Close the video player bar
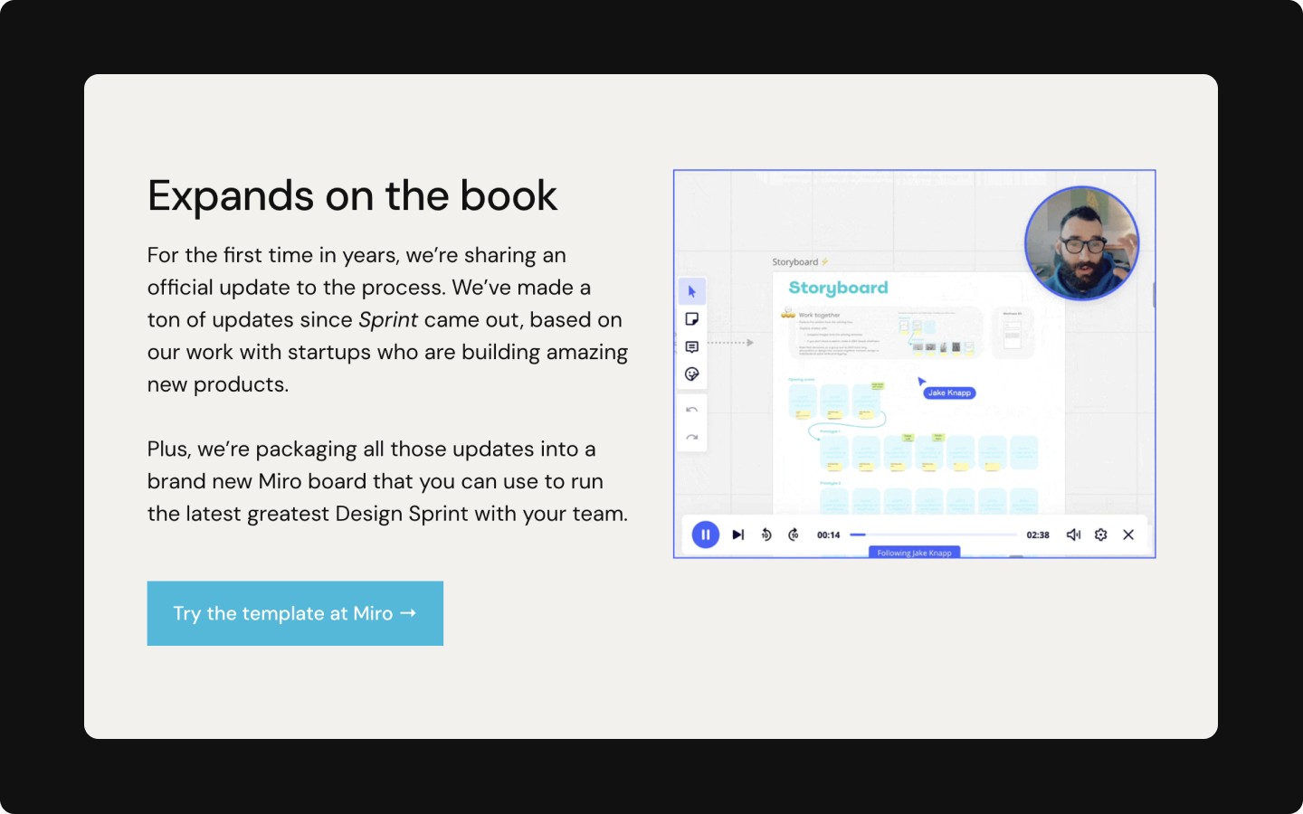This screenshot has height=814, width=1303. (x=1128, y=535)
